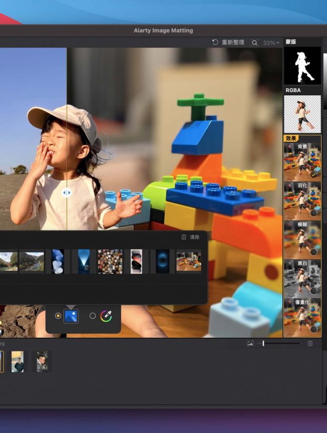The width and height of the screenshot is (327, 433).
Task: Click the 重新整理 reset button
Action: coord(229,43)
